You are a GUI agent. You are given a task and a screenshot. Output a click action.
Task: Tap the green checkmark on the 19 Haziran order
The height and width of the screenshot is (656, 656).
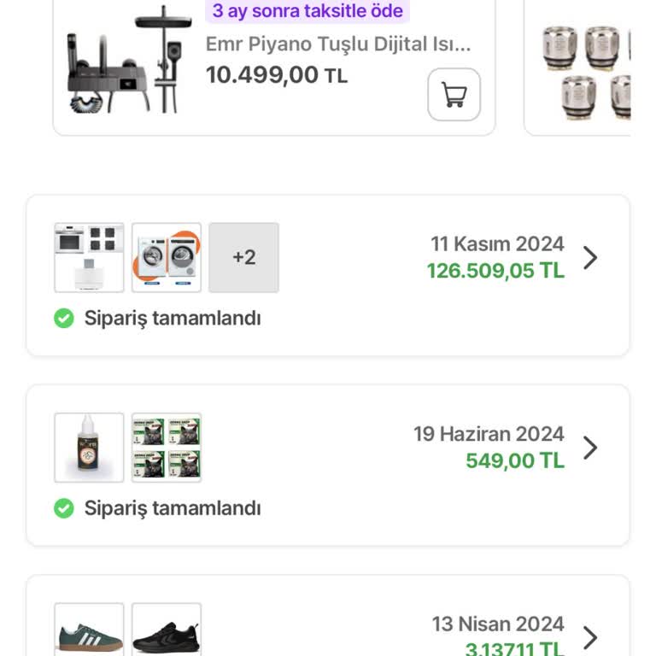[x=64, y=508]
